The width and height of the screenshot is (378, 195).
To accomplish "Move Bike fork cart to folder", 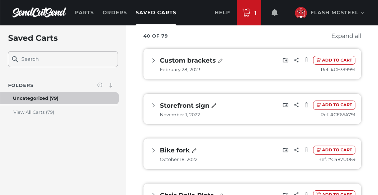I will (x=285, y=150).
